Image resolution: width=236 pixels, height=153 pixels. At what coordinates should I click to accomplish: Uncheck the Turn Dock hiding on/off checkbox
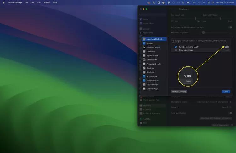(x=176, y=47)
